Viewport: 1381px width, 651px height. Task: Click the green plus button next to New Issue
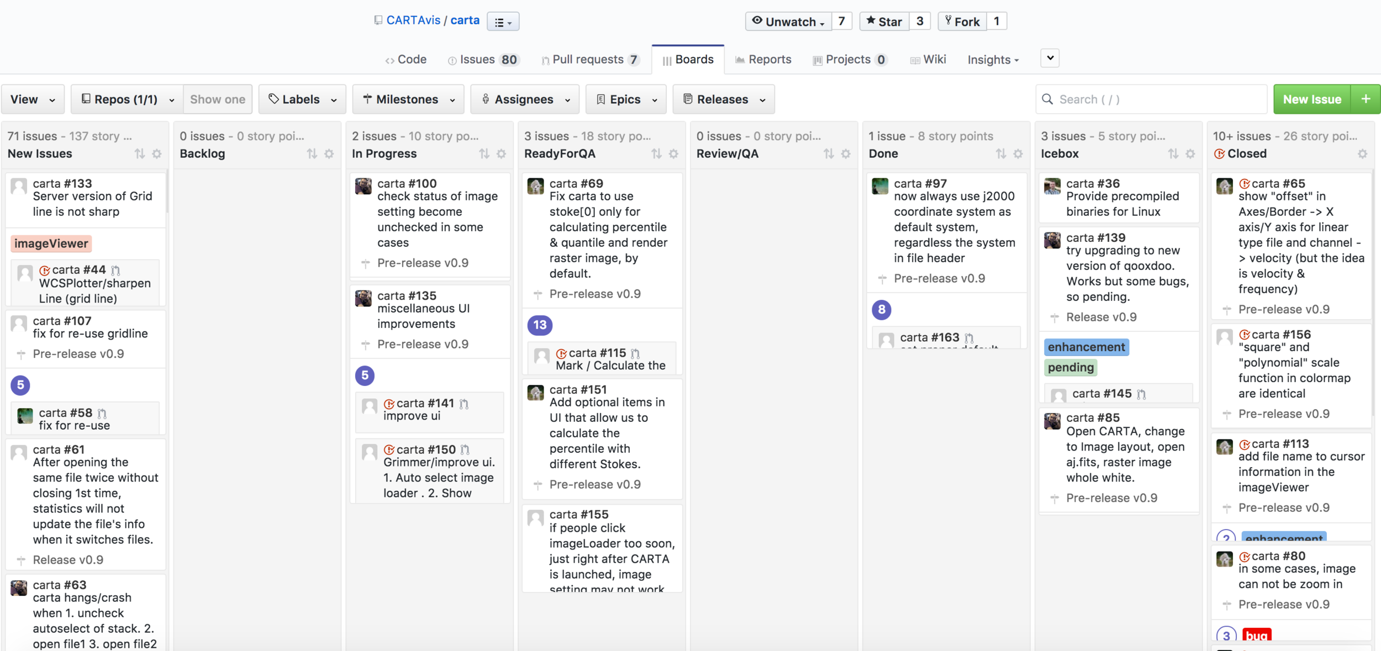click(1366, 99)
